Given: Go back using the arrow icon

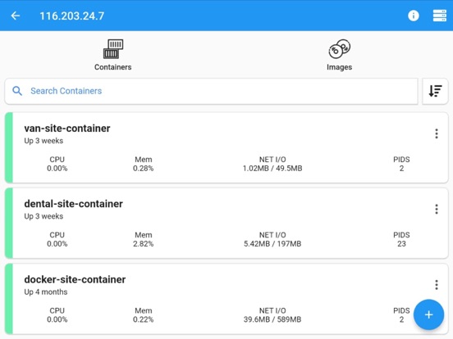Looking at the screenshot, I should pyautogui.click(x=16, y=16).
